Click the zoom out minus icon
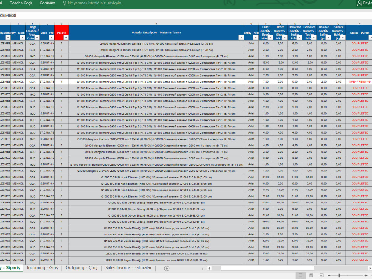 coord(329,275)
